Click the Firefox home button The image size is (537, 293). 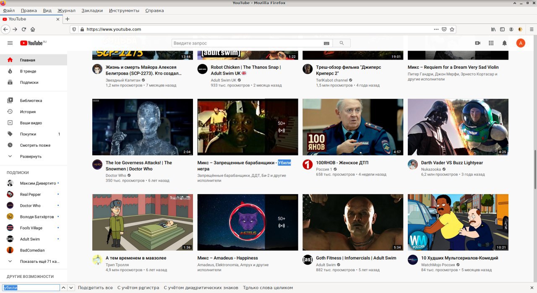pyautogui.click(x=33, y=29)
